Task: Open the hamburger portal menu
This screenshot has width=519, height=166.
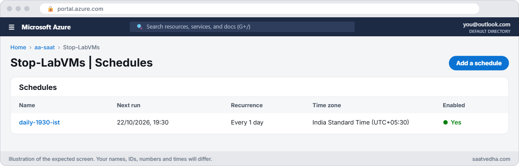Action: coord(12,27)
